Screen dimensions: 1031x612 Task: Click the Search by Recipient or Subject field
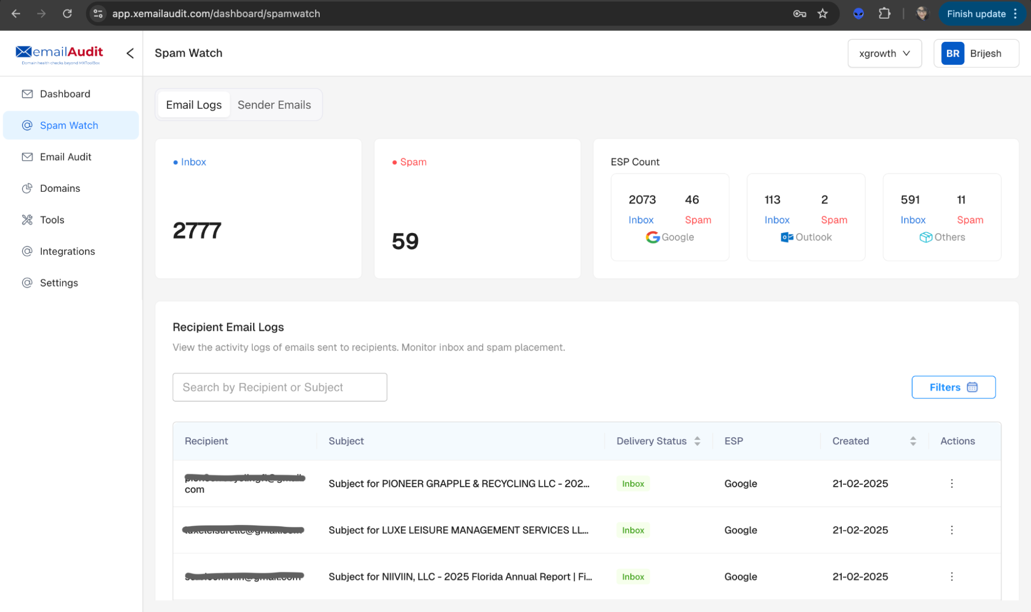(280, 387)
